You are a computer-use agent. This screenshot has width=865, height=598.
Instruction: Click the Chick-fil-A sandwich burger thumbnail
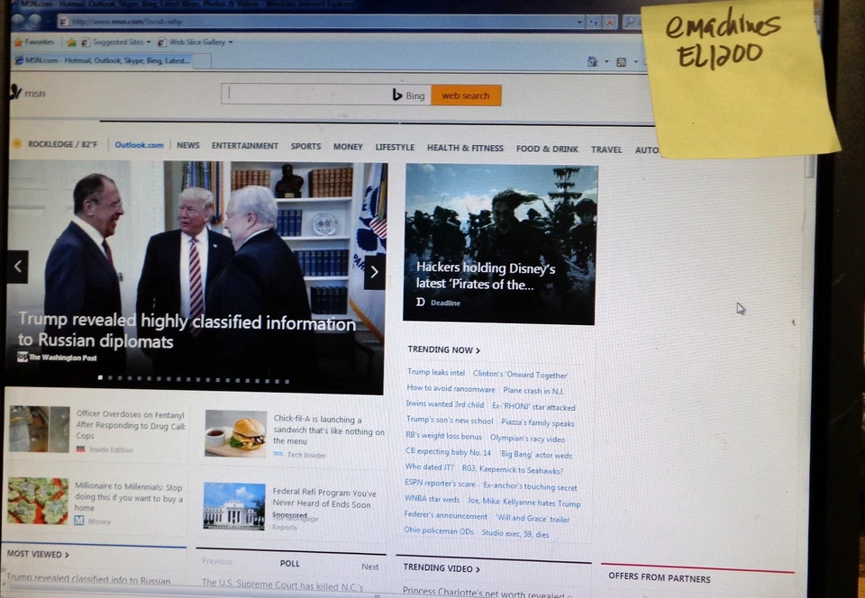click(x=235, y=433)
